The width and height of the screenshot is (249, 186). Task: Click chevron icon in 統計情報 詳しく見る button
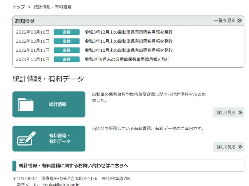tap(240, 112)
